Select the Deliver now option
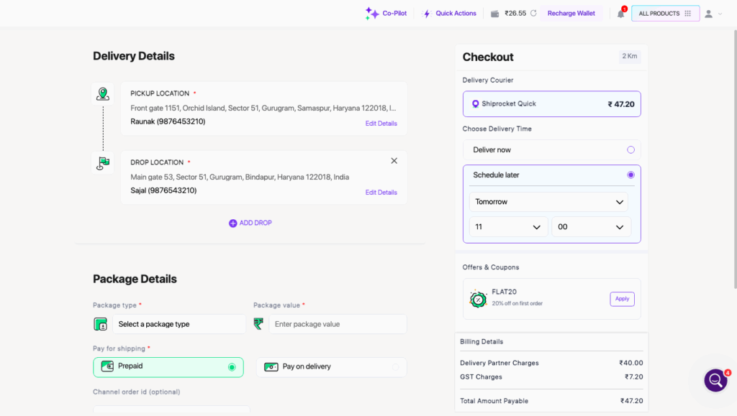Image resolution: width=737 pixels, height=416 pixels. click(x=630, y=149)
